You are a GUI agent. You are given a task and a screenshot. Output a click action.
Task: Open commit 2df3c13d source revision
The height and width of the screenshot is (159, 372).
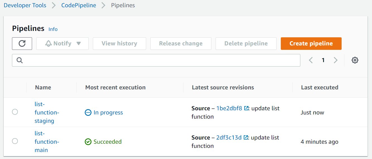coord(229,138)
